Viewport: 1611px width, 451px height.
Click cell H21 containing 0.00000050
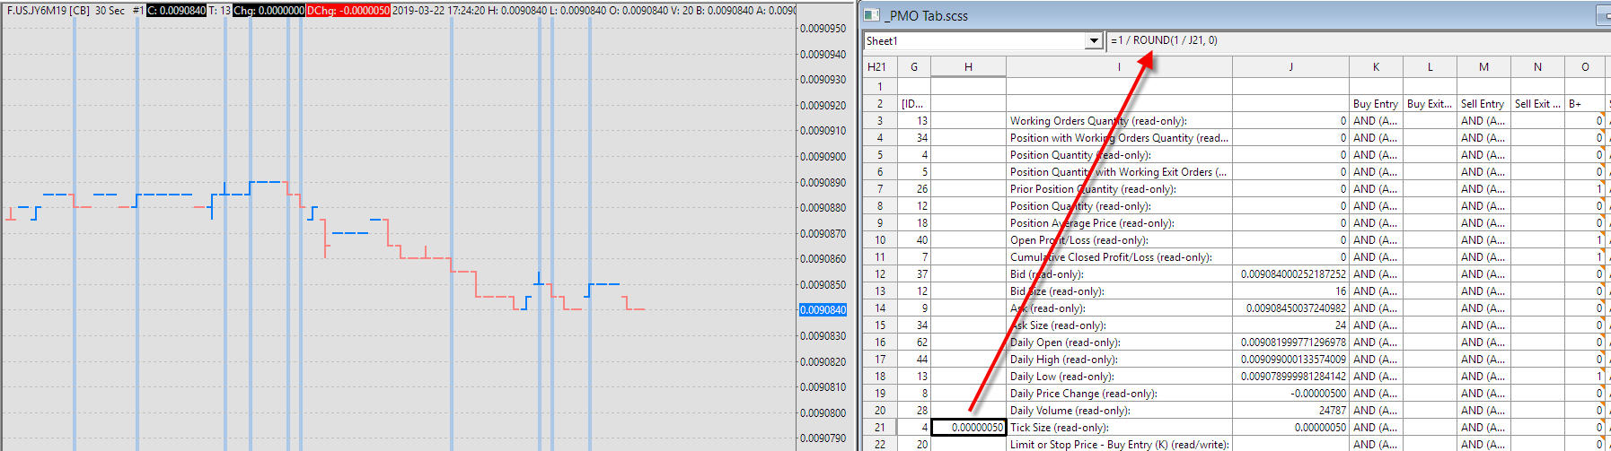coord(968,428)
